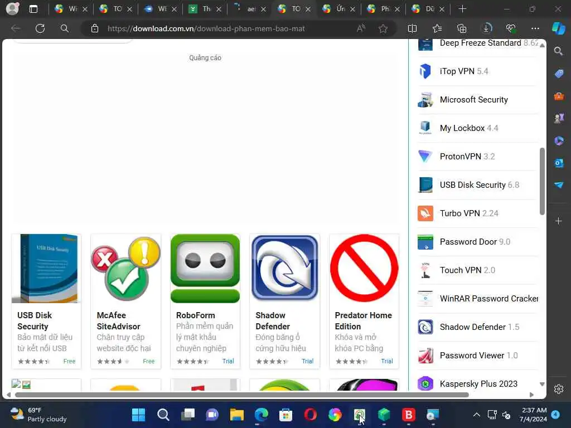Open the Settings and more ellipsis menu
The height and width of the screenshot is (428, 571).
535,28
